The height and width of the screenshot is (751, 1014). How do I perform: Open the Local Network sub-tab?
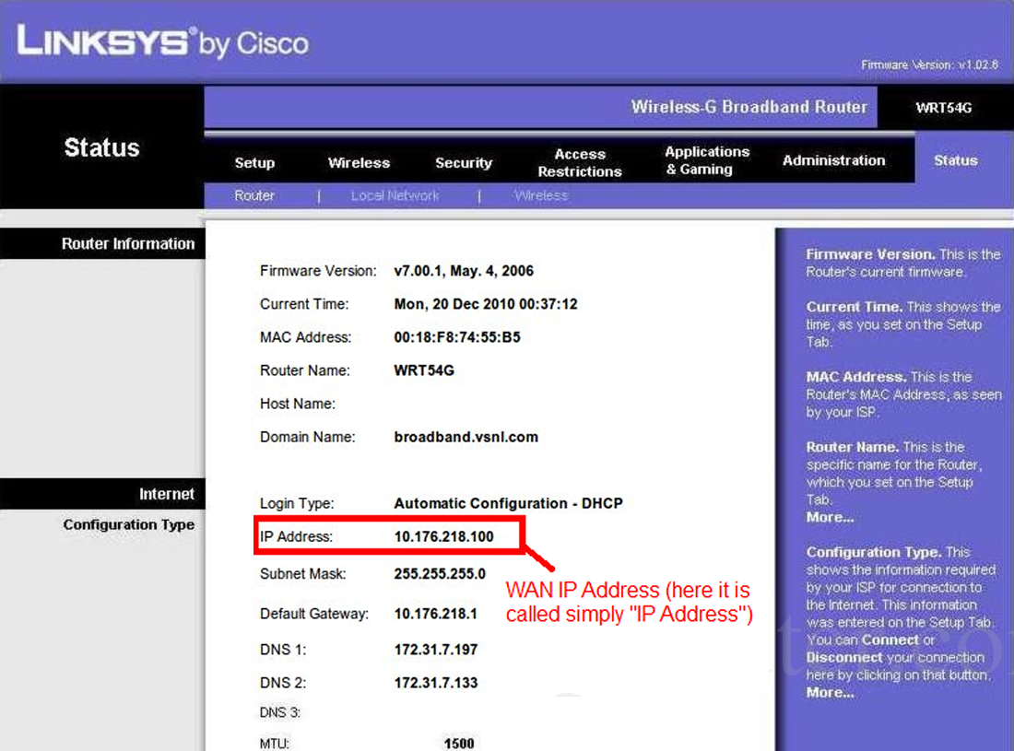coord(395,195)
